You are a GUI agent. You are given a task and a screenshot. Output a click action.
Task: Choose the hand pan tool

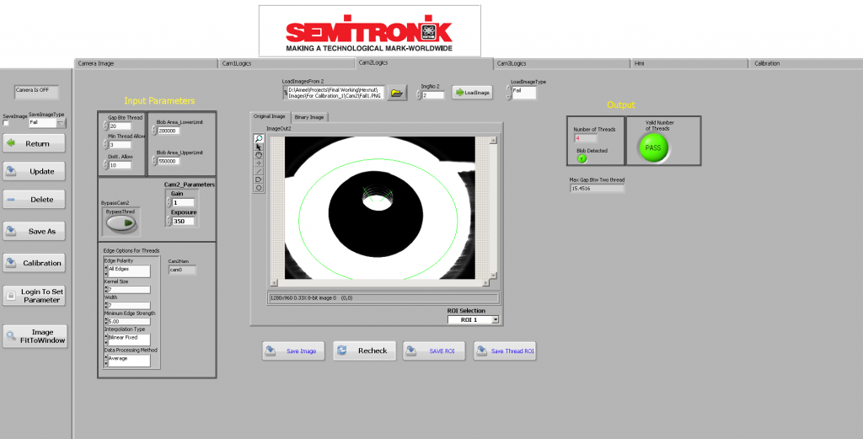point(259,155)
